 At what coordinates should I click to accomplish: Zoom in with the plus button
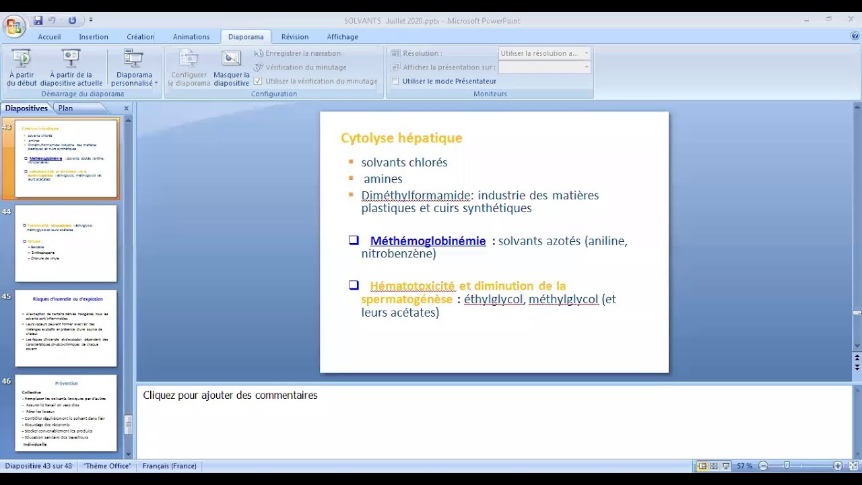[838, 466]
